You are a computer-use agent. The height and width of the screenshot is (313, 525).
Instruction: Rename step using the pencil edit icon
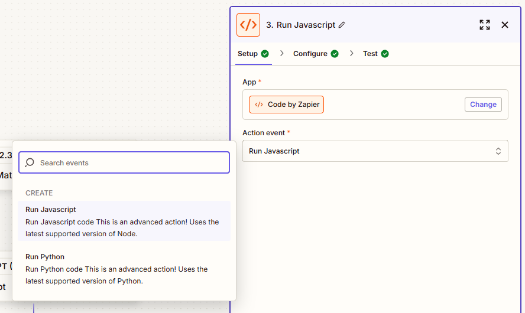(x=342, y=25)
